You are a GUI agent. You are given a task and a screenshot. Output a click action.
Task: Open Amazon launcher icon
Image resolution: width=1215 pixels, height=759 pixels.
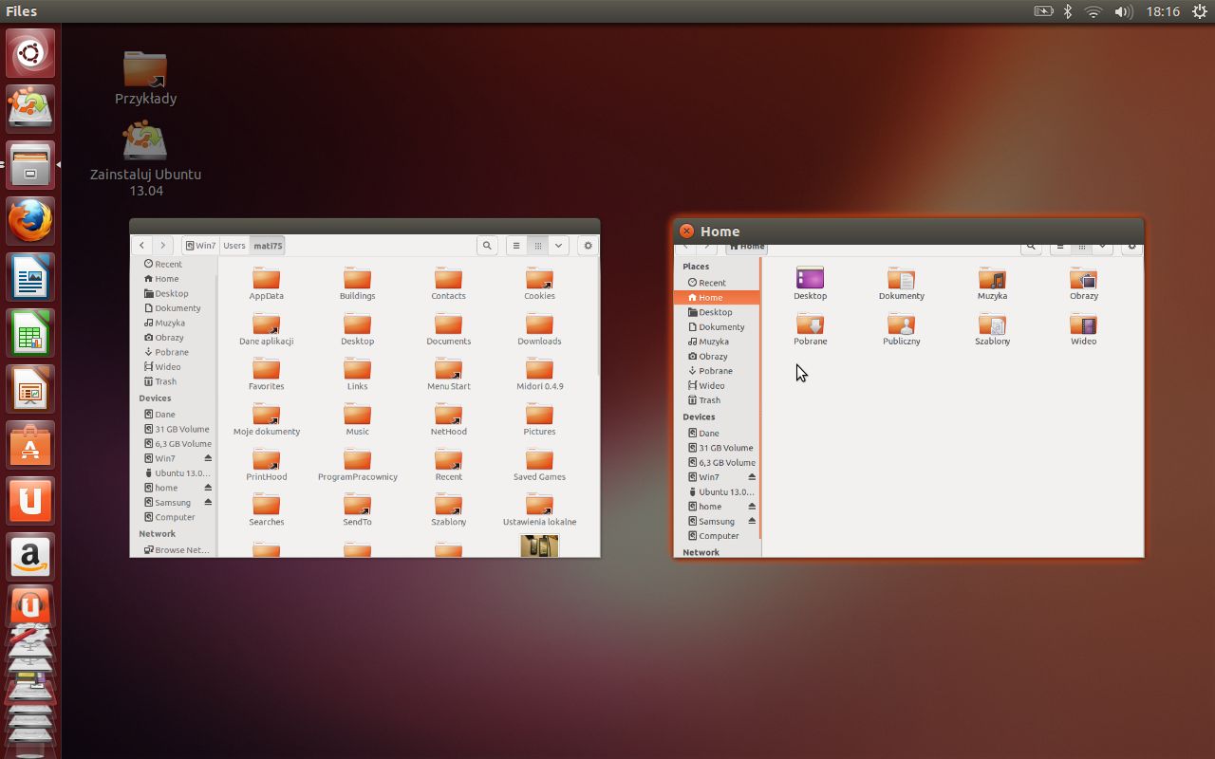[x=31, y=557]
